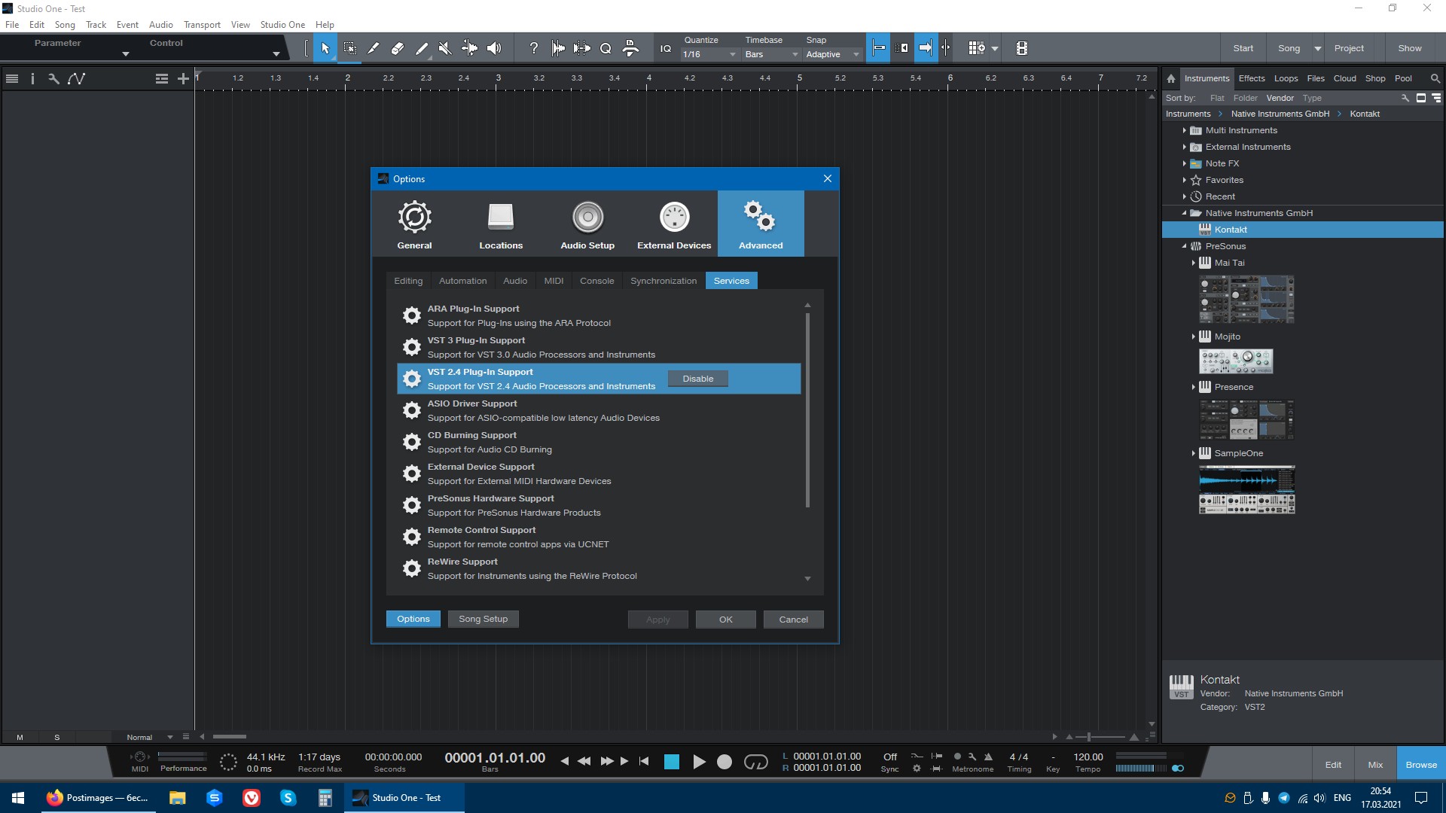Disable VST 2.4 Plug-In Support
This screenshot has width=1446, height=813.
[697, 379]
